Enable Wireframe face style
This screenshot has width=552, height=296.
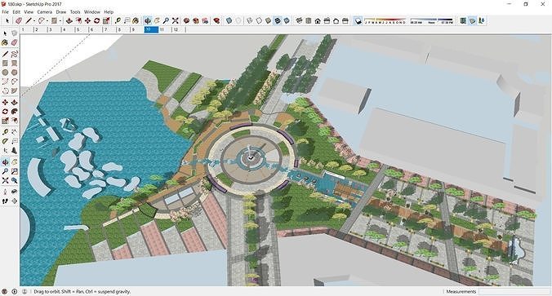pyautogui.click(x=250, y=20)
